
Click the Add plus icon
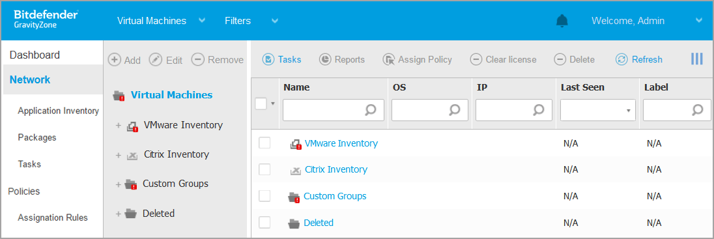pos(114,60)
